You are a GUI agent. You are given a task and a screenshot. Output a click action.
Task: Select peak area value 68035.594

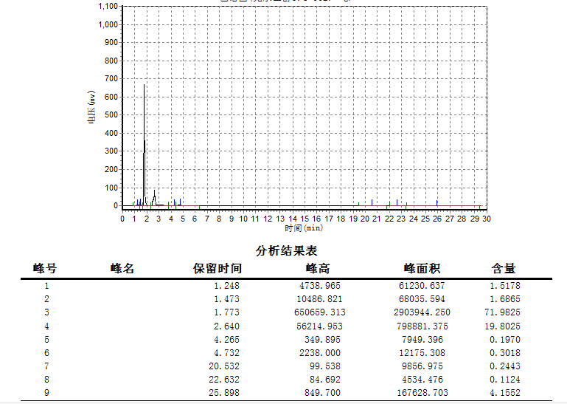coord(422,299)
